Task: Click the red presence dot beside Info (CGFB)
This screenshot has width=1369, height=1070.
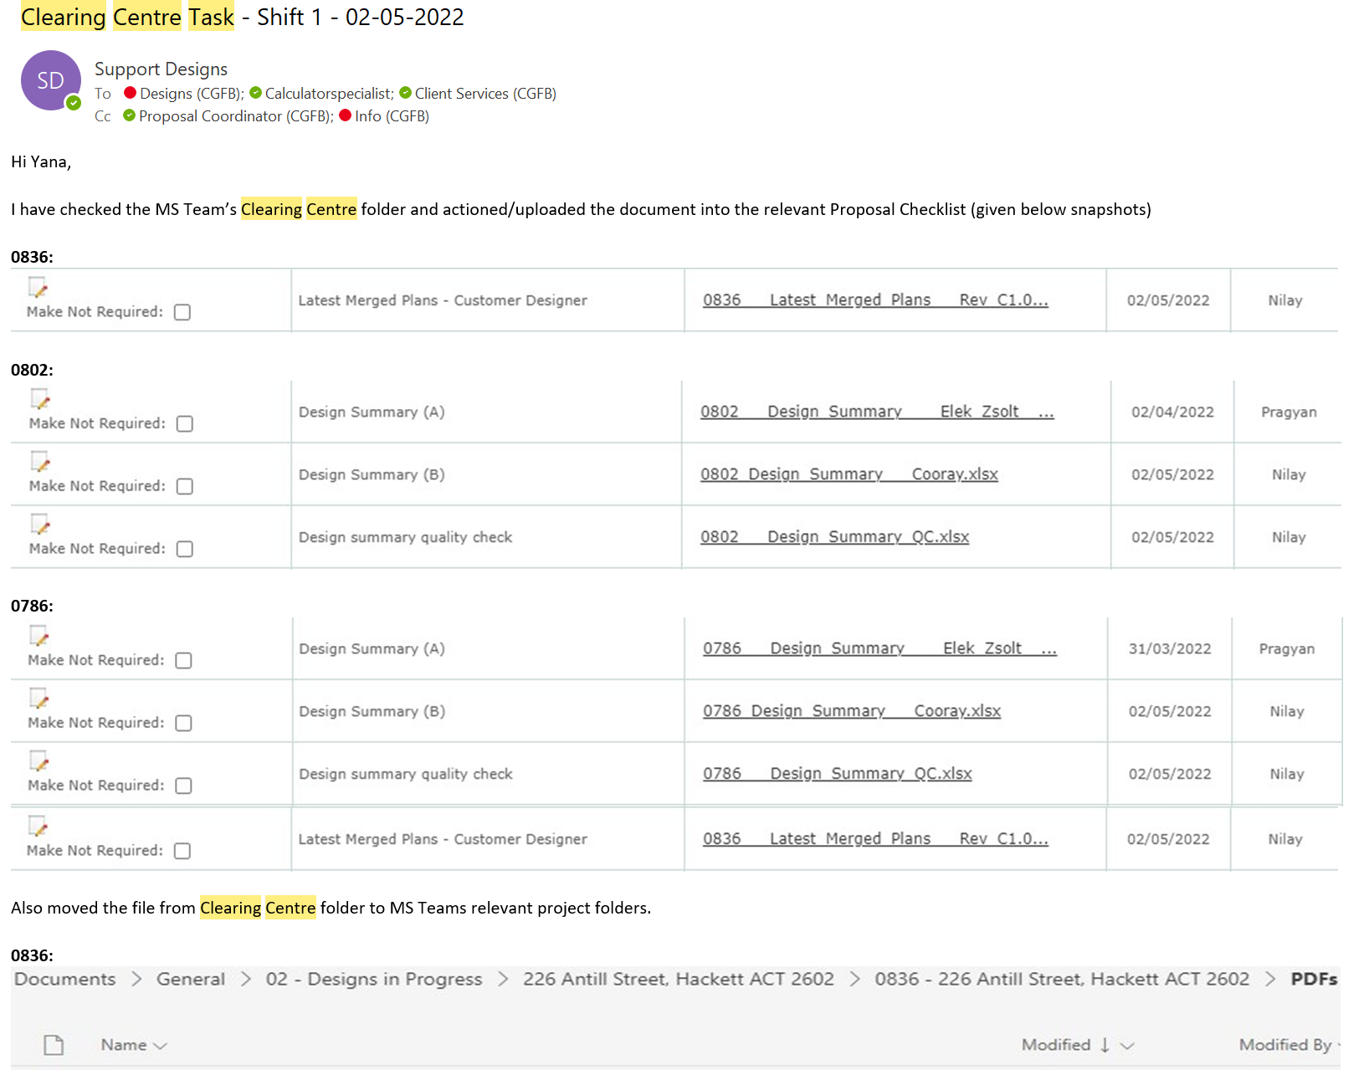Action: tap(346, 116)
